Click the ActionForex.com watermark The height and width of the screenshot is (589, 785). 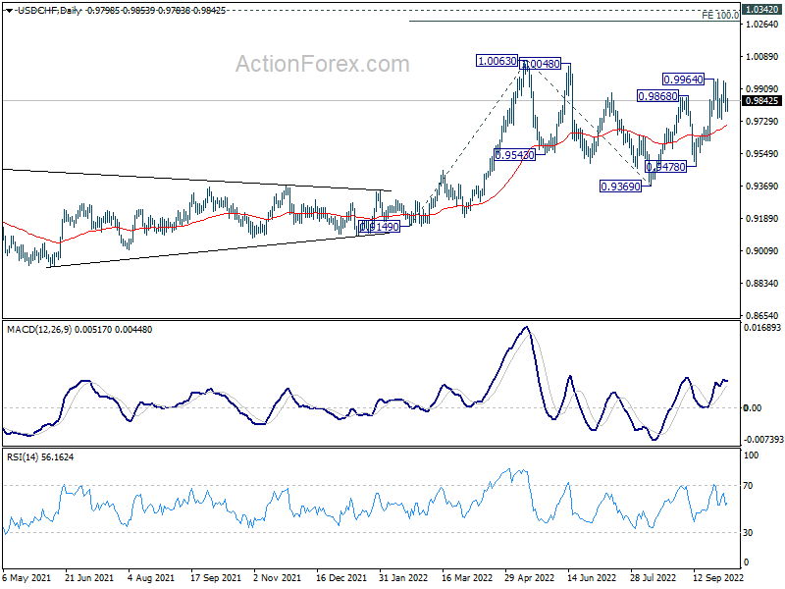(323, 64)
